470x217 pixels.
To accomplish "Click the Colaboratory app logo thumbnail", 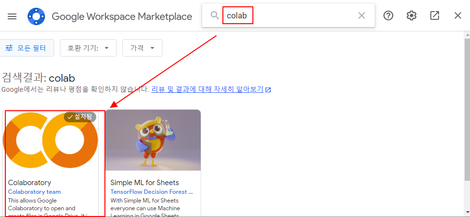I will coord(50,140).
